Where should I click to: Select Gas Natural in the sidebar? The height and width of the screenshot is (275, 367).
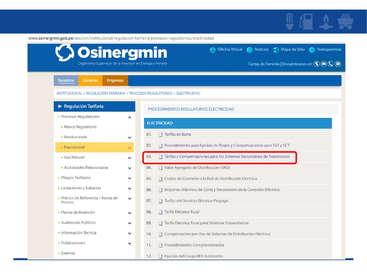click(74, 158)
